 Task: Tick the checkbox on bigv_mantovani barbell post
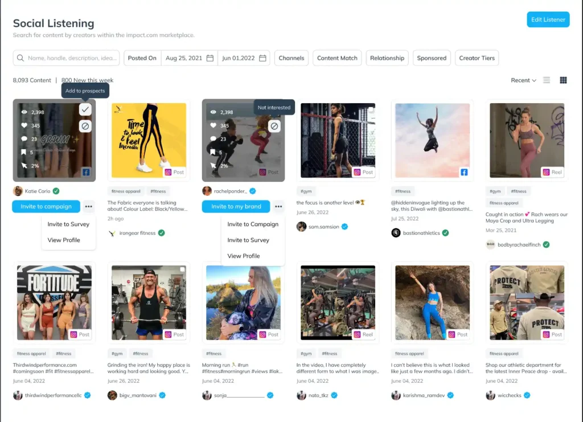pyautogui.click(x=182, y=269)
